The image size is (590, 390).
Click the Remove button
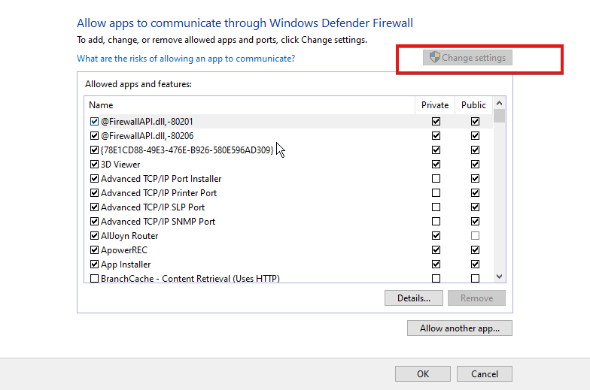tap(476, 298)
